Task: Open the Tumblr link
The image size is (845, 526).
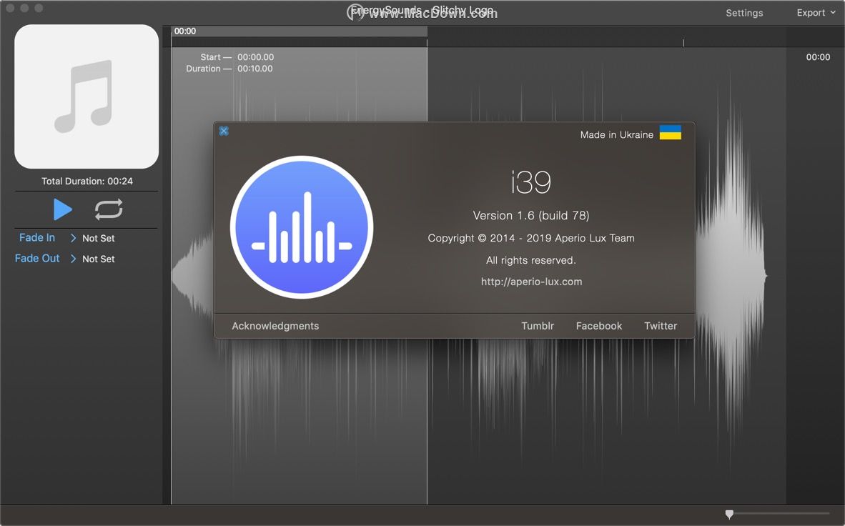Action: click(538, 326)
